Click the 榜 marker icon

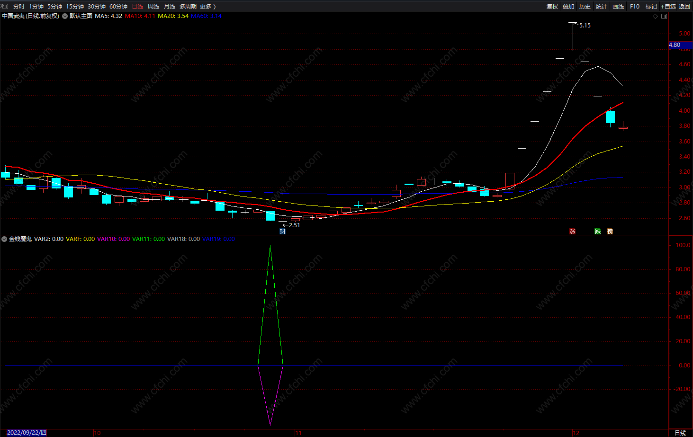pos(610,232)
